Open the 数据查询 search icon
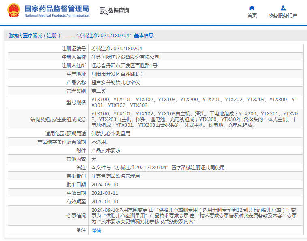This screenshot has width=307, height=241. point(104,11)
